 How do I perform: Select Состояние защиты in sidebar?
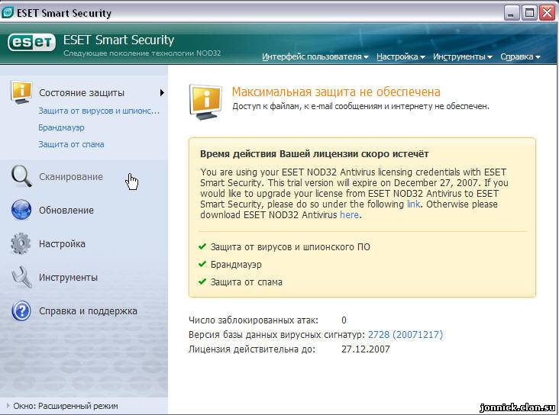[82, 92]
